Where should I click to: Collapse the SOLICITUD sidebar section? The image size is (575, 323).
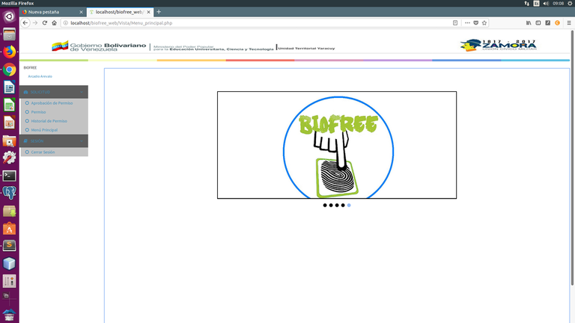(x=54, y=92)
